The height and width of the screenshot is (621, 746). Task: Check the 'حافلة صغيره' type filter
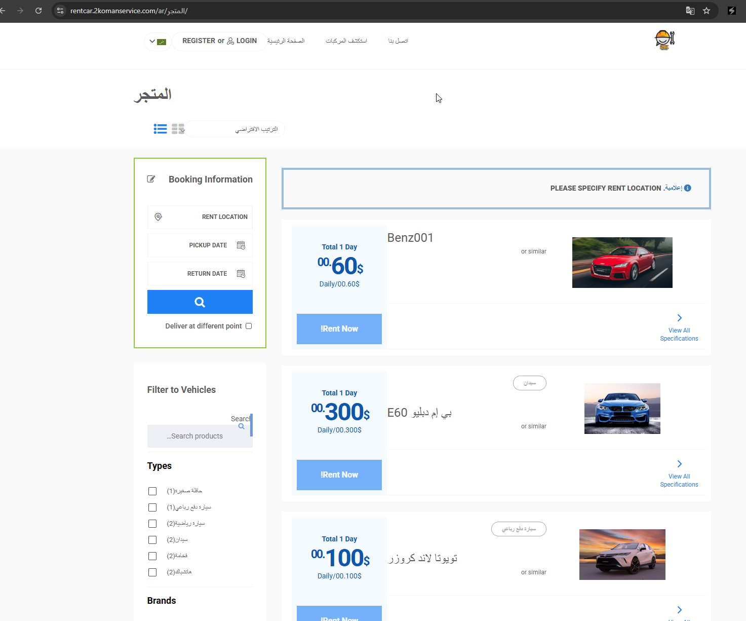[152, 491]
